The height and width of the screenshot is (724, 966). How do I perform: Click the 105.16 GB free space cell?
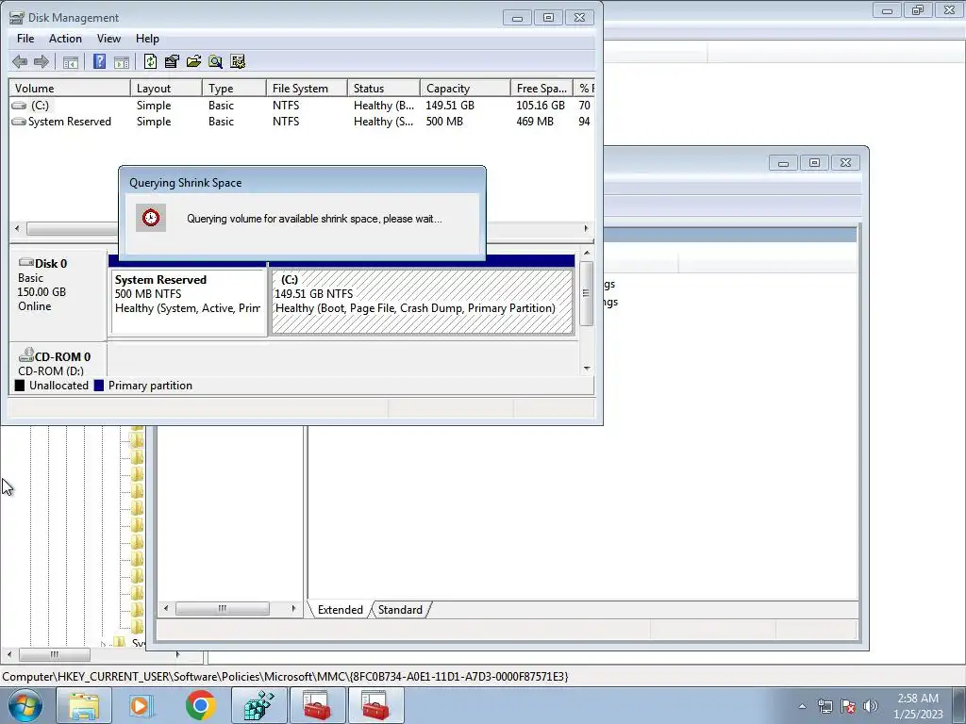(x=541, y=106)
